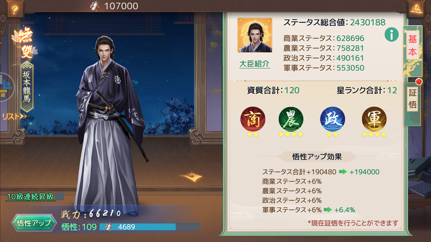
Task: Toggle the 10級連続昇級 checkbox
Action: pos(59,197)
